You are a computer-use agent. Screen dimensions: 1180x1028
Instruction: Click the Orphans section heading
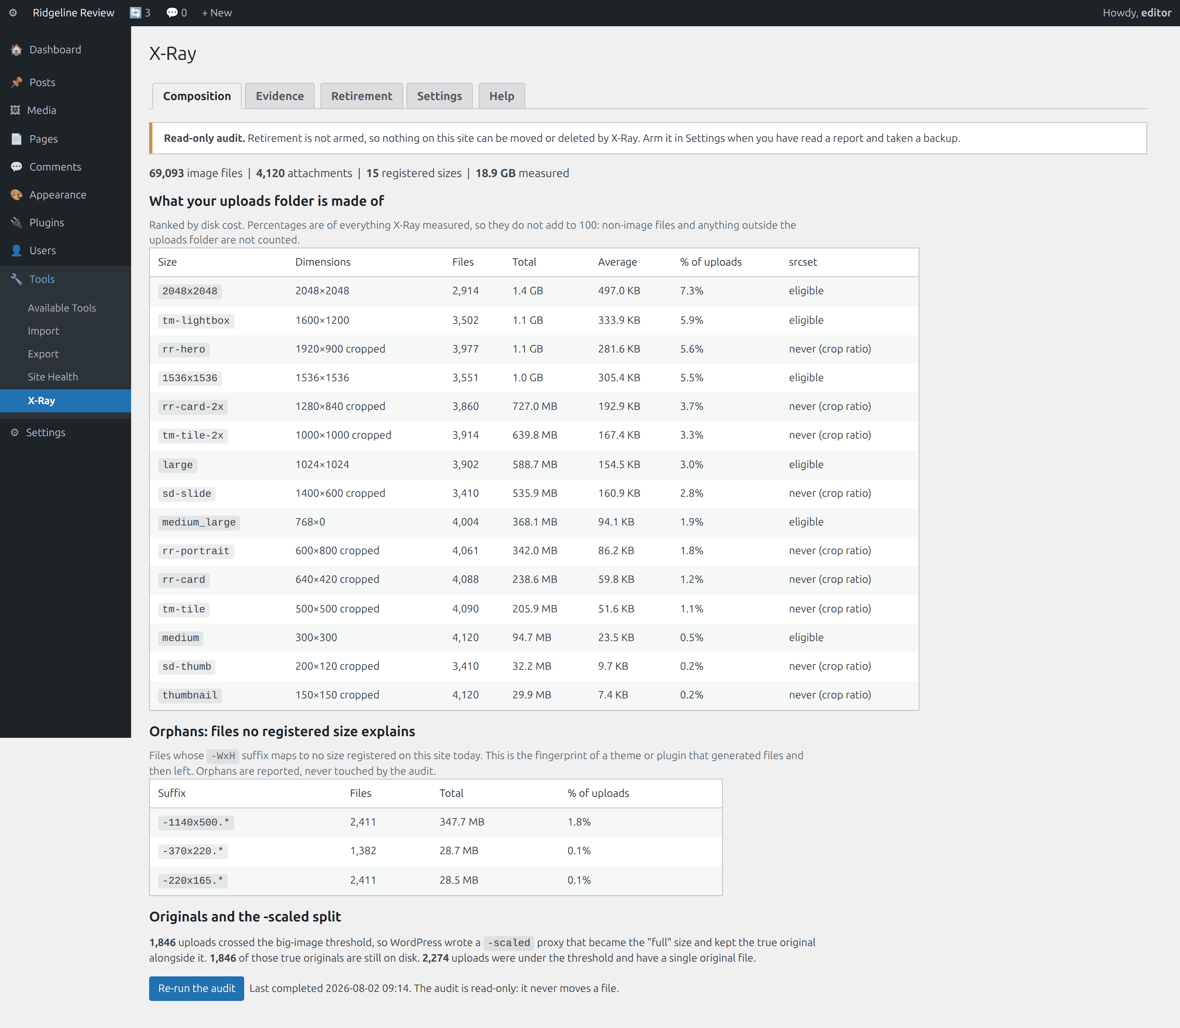[x=282, y=731]
